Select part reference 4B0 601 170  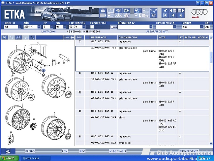tap(100, 41)
